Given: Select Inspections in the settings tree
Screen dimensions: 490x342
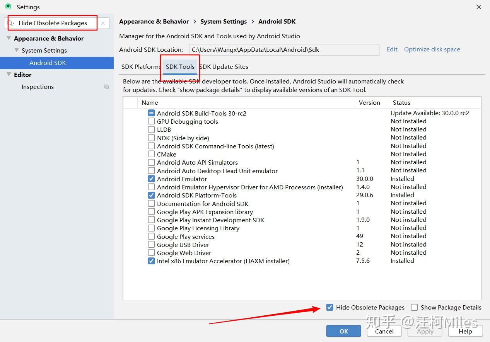Looking at the screenshot, I should (x=38, y=87).
